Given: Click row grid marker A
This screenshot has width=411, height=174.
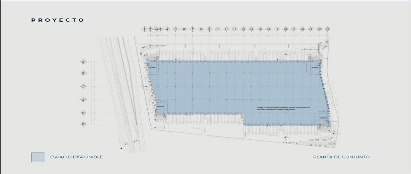Looking at the screenshot, I should [83, 62].
